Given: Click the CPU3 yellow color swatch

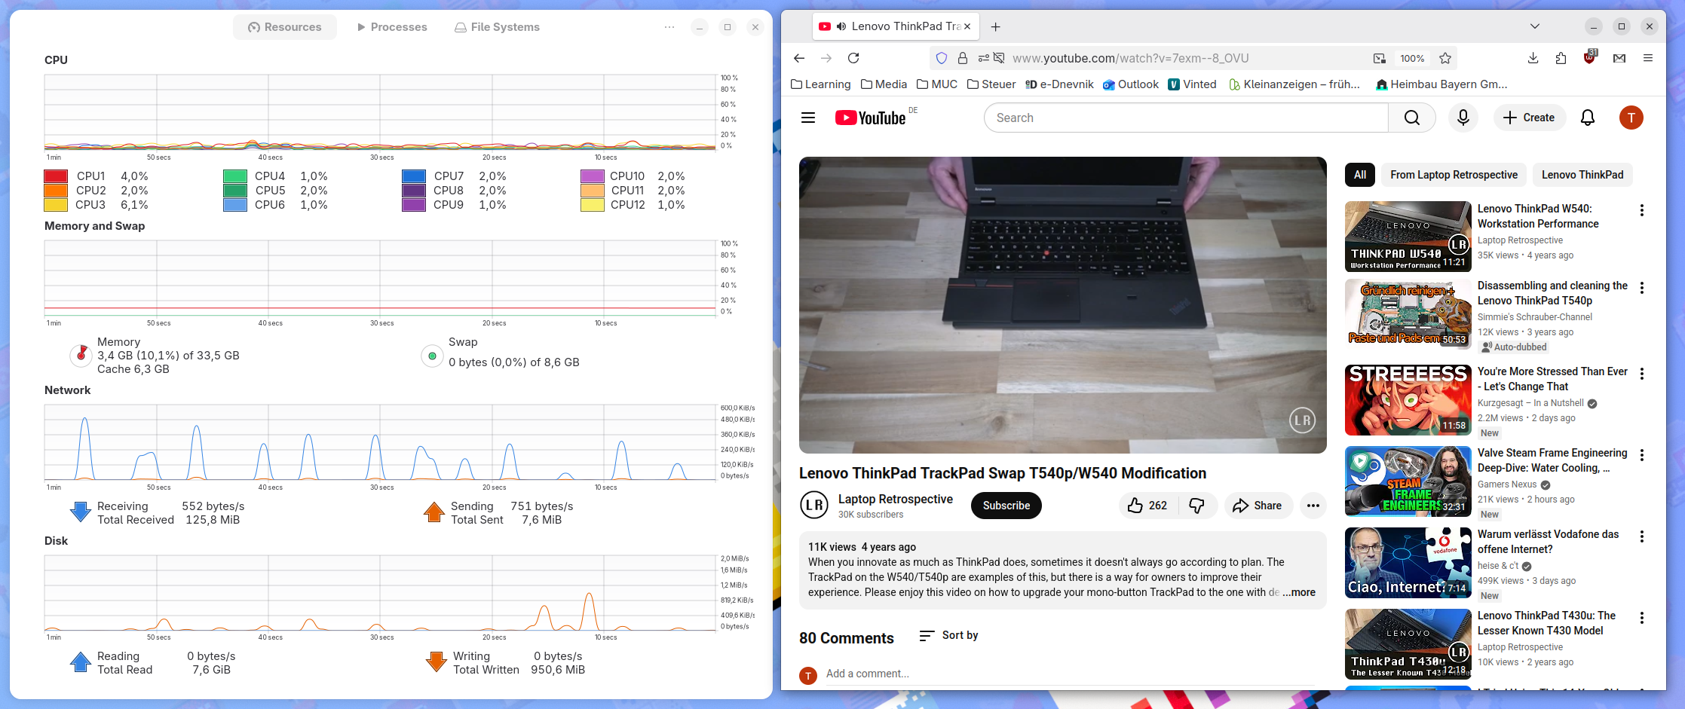Looking at the screenshot, I should (x=57, y=205).
